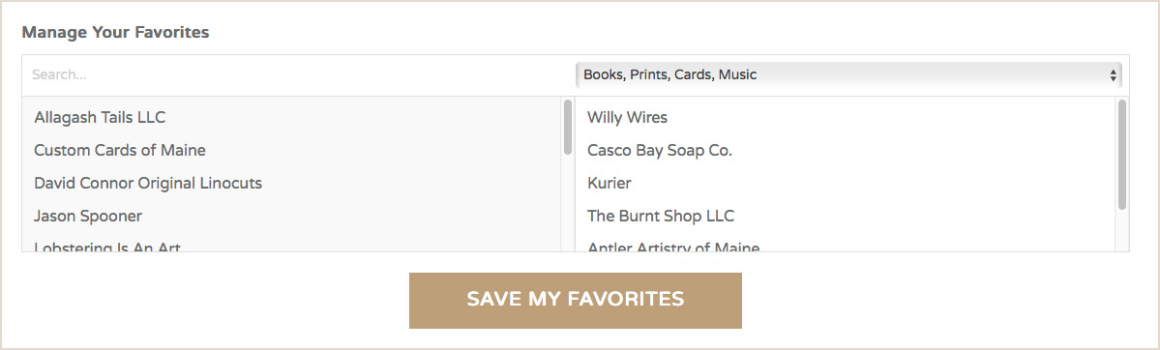Click the Books, Prints, Cards, Music label text

(670, 74)
